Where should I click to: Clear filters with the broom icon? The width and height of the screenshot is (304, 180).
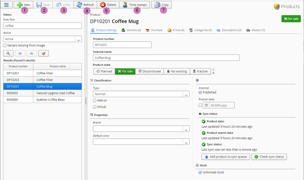pyautogui.click(x=43, y=53)
